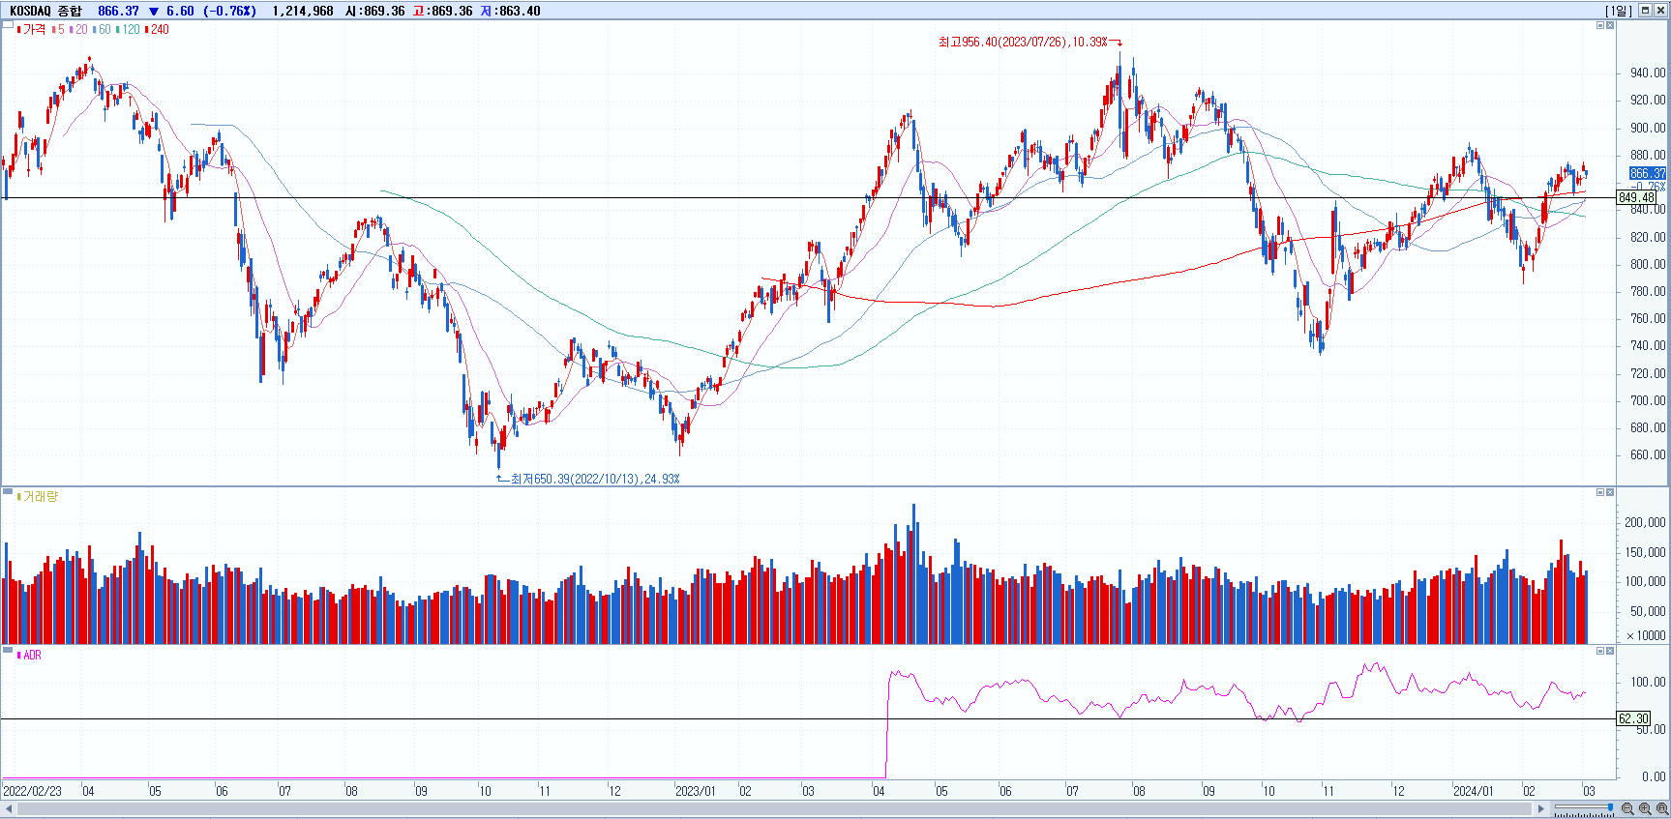Click the (-0.76%) change rate in header
Screen dimensions: 1671x819
pyautogui.click(x=230, y=11)
